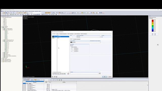
Task: Open the Action Combinations tab
Action: (71, 34)
